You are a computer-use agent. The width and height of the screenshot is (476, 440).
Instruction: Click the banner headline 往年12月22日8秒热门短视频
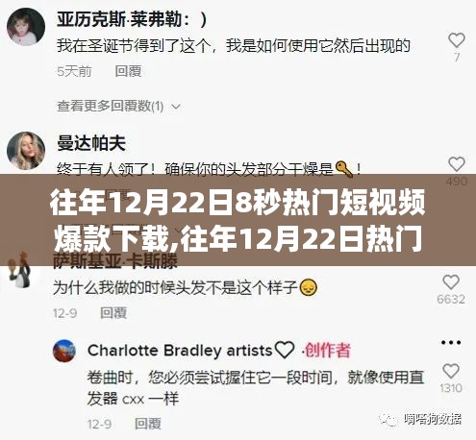click(x=238, y=204)
